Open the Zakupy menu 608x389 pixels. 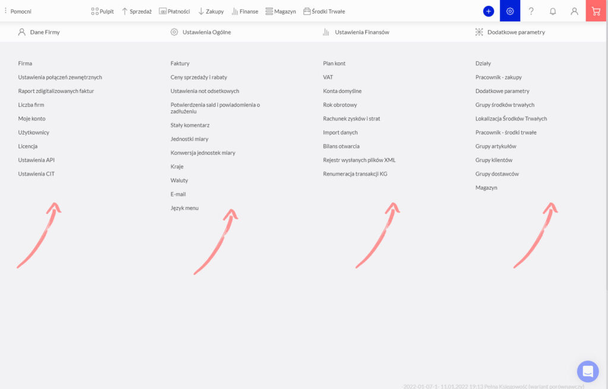point(211,11)
